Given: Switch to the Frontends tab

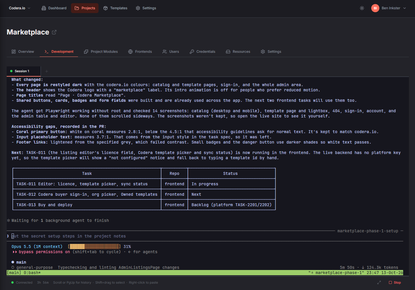Looking at the screenshot, I should click(140, 52).
